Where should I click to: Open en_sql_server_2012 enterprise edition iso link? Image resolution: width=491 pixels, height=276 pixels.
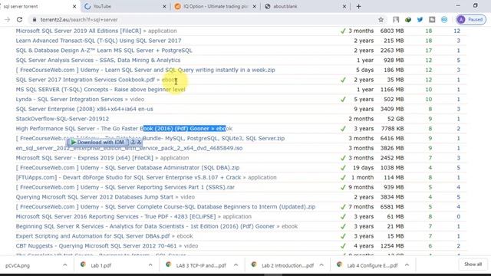click(129, 148)
